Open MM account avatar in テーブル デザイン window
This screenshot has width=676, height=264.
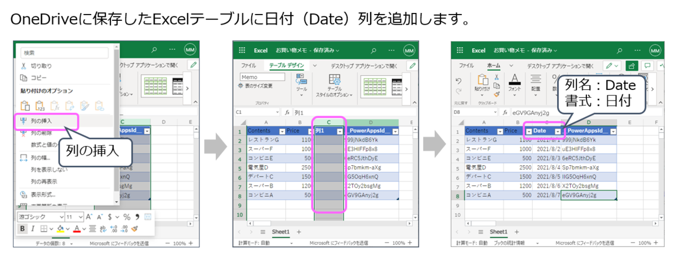tap(409, 50)
